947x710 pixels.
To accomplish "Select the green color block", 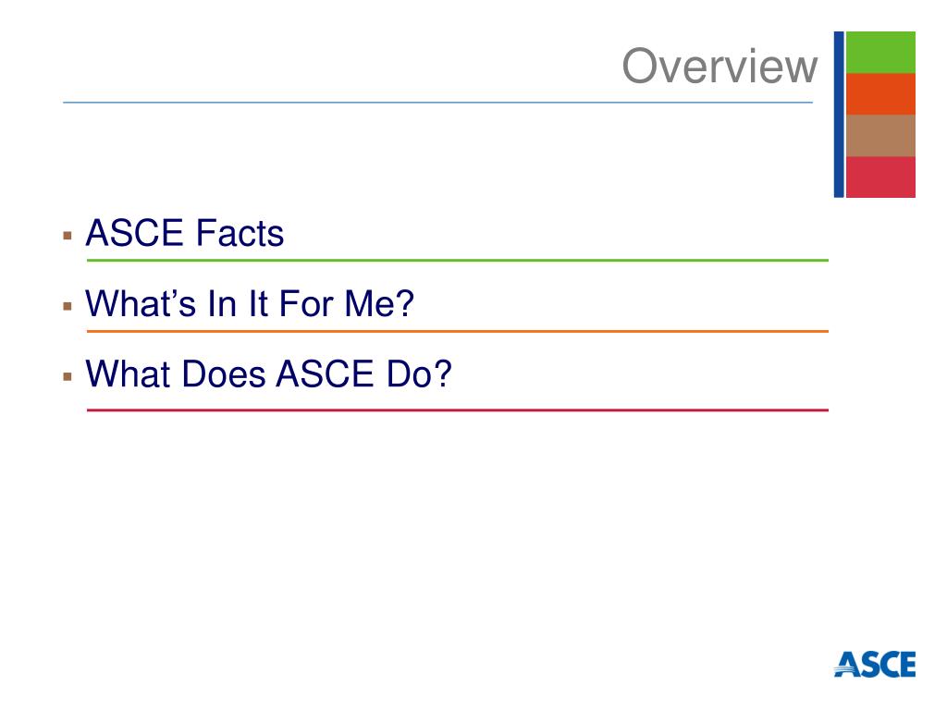I will point(880,53).
